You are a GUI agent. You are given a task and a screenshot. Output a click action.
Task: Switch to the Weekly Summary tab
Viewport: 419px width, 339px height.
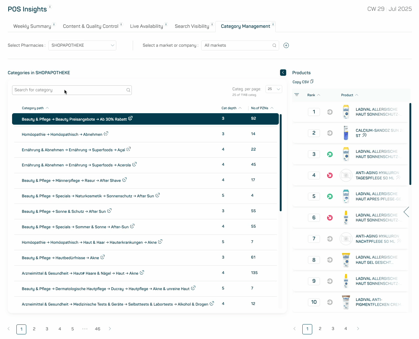[32, 26]
